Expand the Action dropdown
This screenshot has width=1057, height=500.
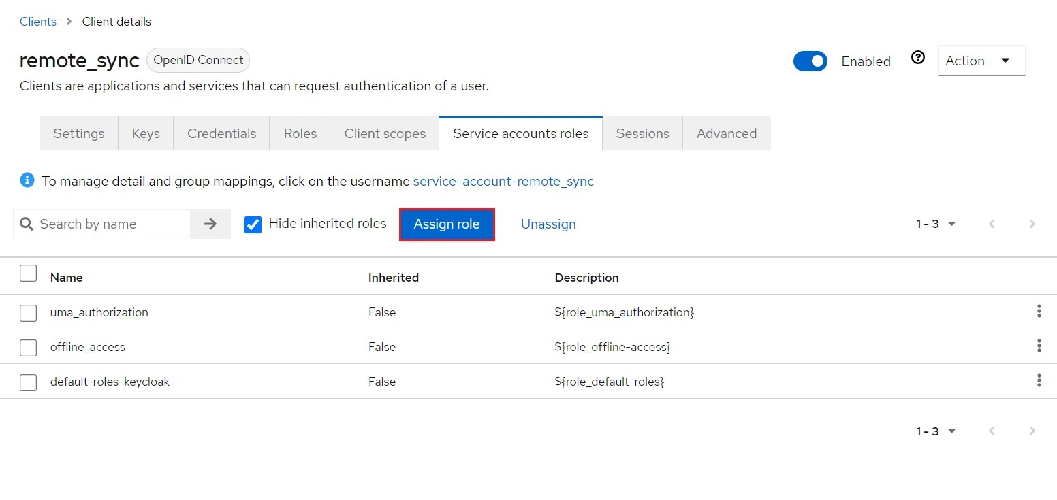pyautogui.click(x=981, y=61)
